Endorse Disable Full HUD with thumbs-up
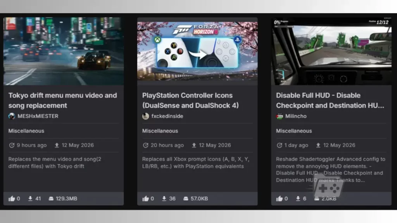 [279, 199]
